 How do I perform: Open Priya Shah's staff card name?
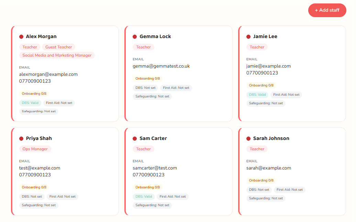tap(39, 138)
